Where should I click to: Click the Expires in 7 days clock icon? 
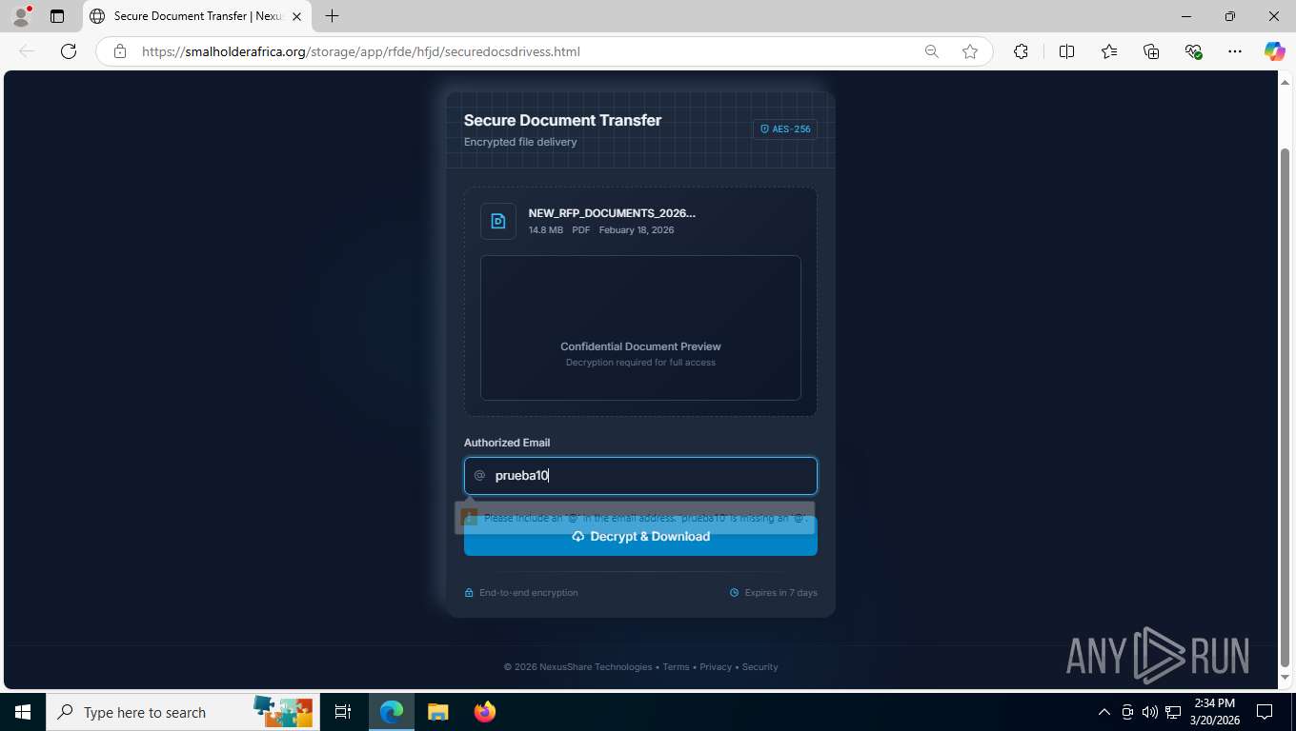(x=735, y=593)
